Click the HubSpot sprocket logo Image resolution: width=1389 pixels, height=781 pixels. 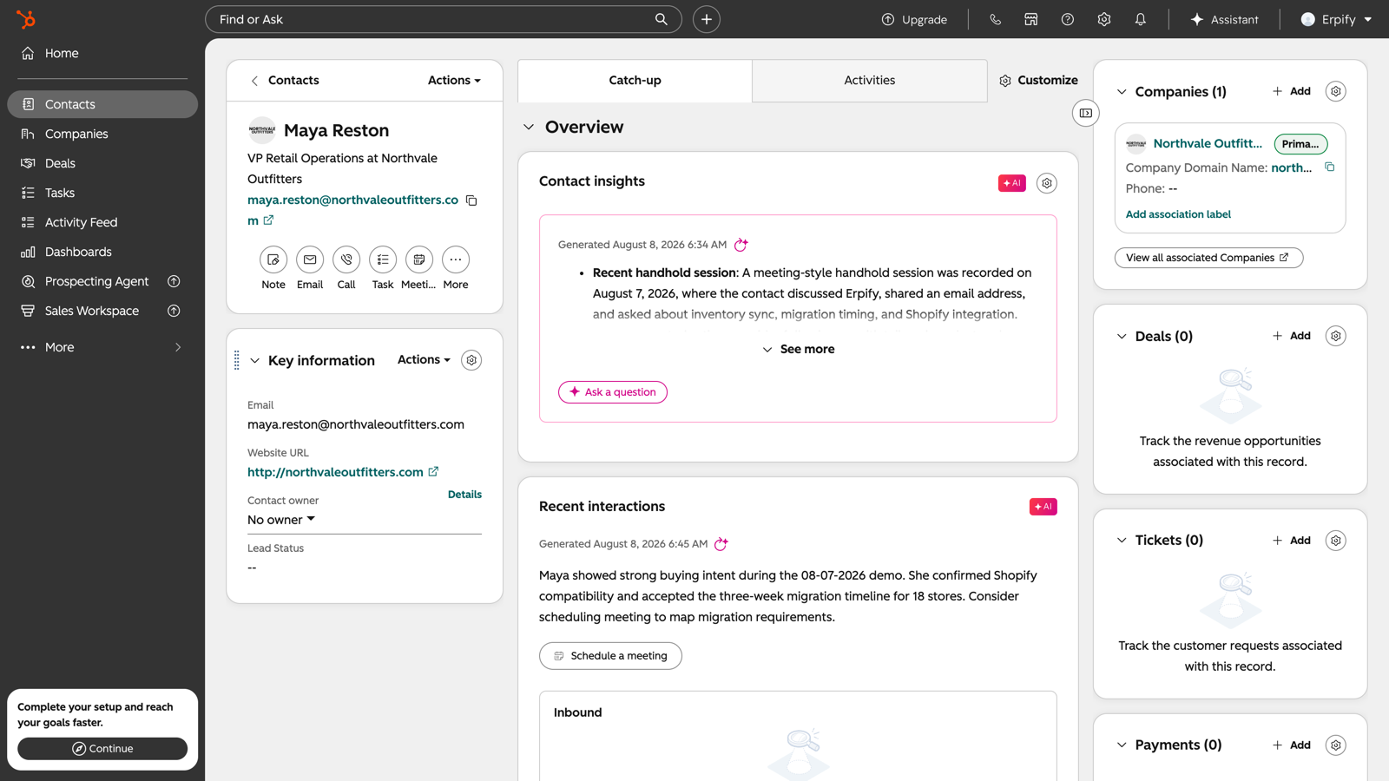26,19
